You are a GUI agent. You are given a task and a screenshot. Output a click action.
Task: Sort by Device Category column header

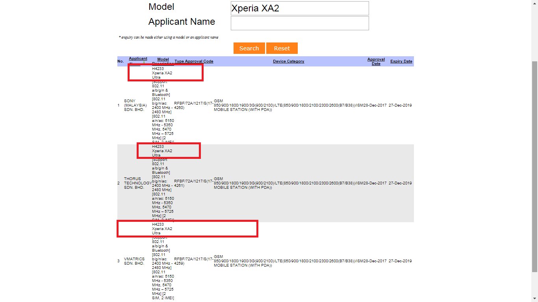[x=289, y=61]
